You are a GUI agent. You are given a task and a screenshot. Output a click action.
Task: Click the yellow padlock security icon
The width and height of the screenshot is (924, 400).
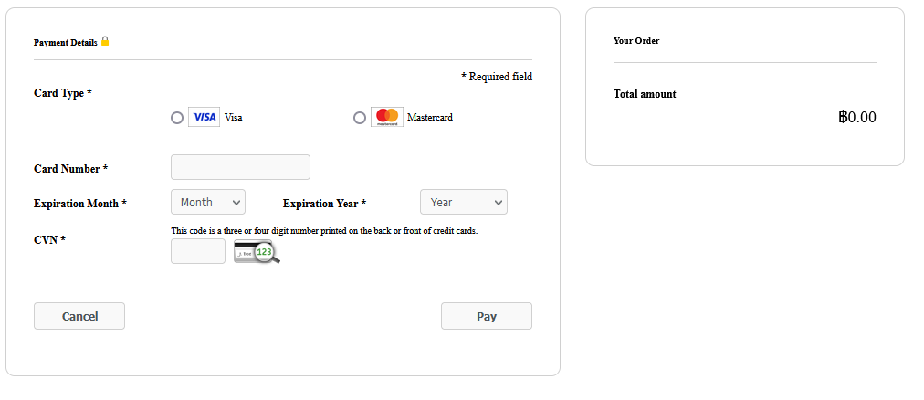click(x=105, y=41)
